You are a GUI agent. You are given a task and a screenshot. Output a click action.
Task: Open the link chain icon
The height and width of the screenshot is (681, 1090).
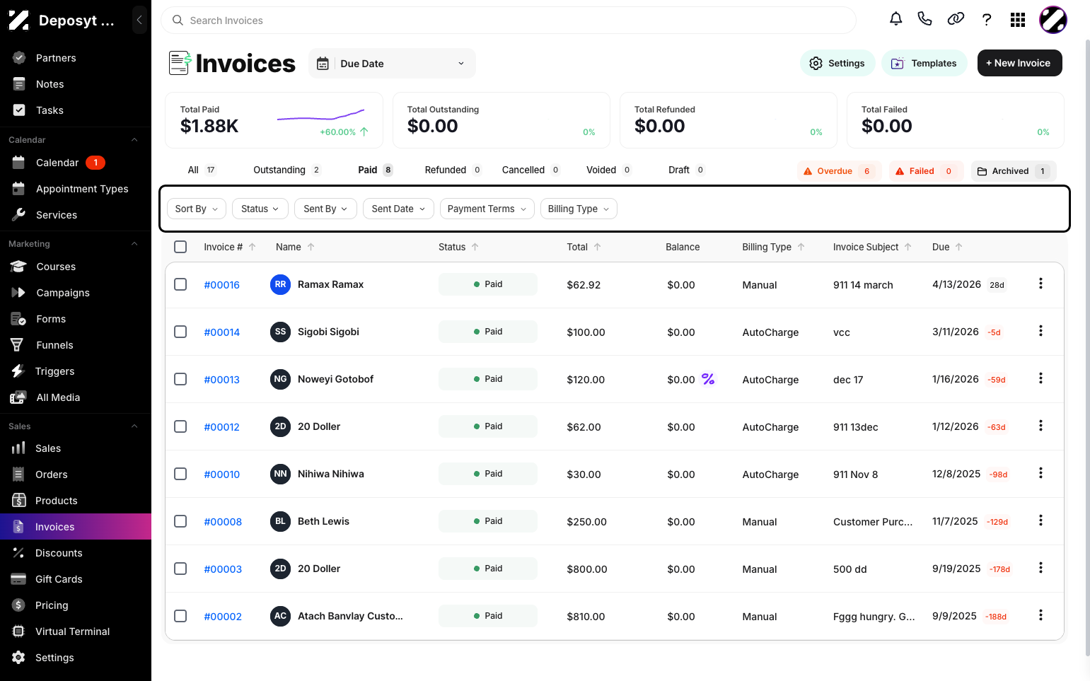click(956, 19)
